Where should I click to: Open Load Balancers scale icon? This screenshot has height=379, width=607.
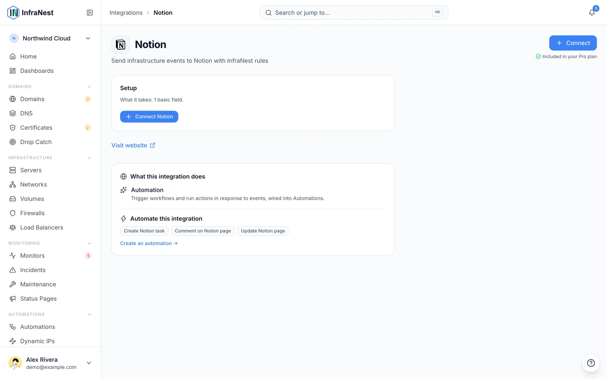coord(13,227)
